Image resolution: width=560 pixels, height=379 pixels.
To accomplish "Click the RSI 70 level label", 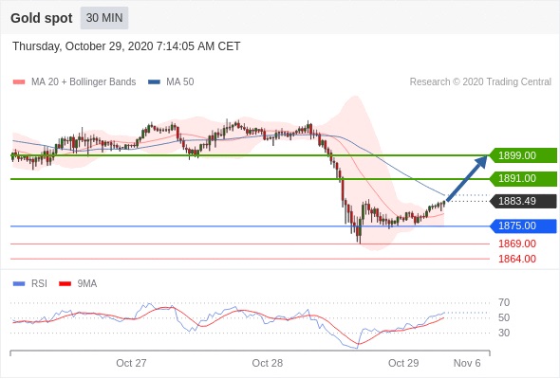I will [x=504, y=302].
